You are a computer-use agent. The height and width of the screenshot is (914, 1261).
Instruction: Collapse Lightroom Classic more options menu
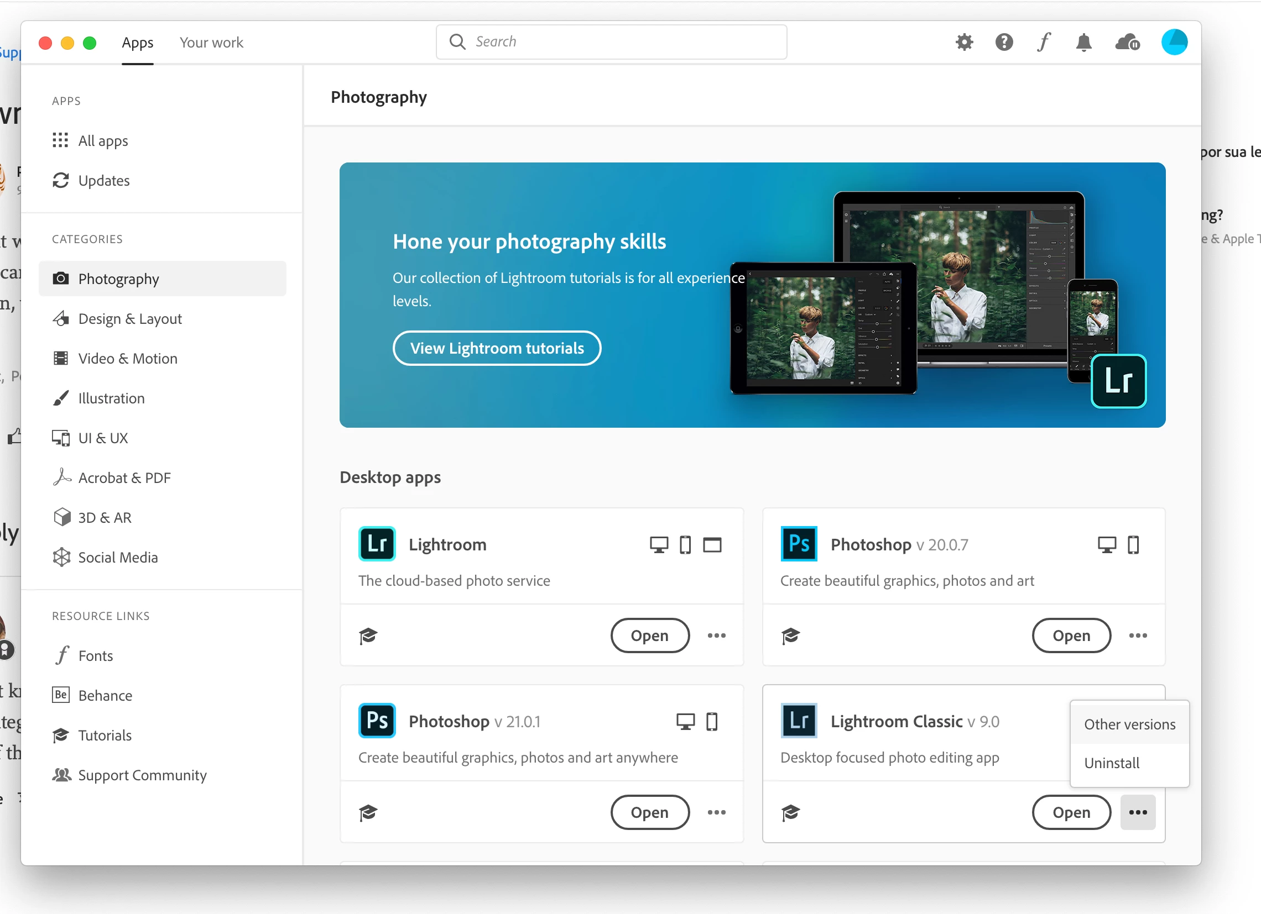[1138, 812]
